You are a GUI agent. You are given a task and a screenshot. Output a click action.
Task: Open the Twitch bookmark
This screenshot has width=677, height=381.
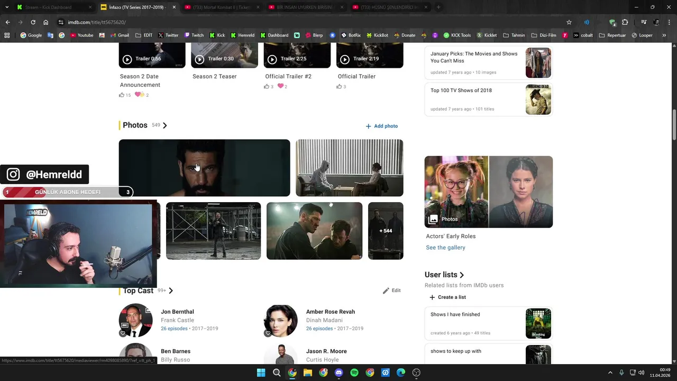pos(194,35)
